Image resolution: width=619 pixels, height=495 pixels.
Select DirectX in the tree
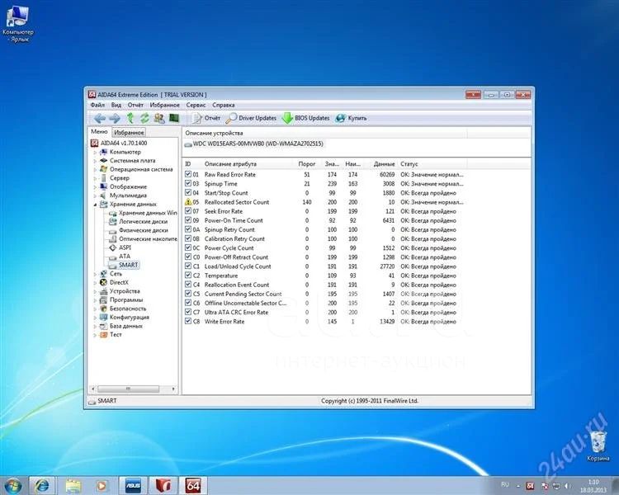[x=114, y=282]
